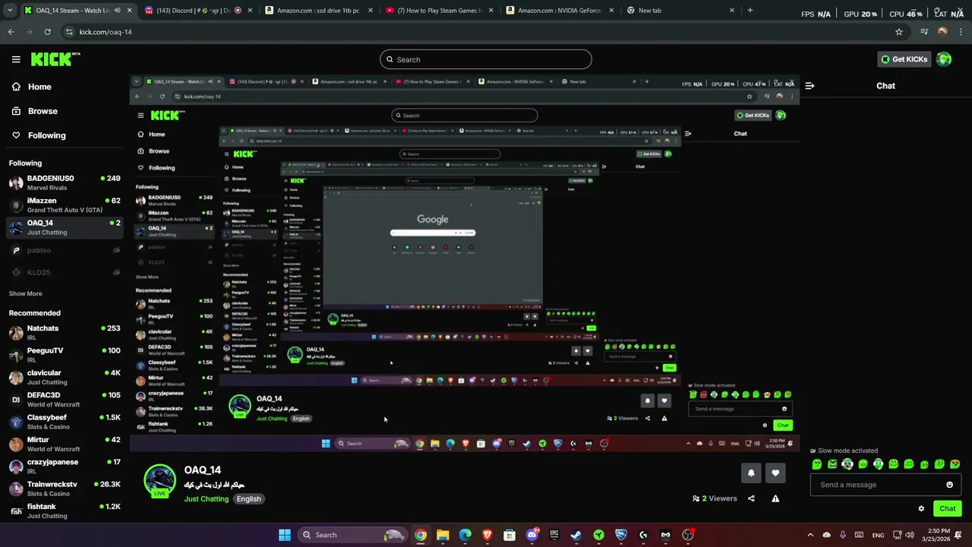
Task: Toggle follow with the heart button
Action: pyautogui.click(x=775, y=473)
